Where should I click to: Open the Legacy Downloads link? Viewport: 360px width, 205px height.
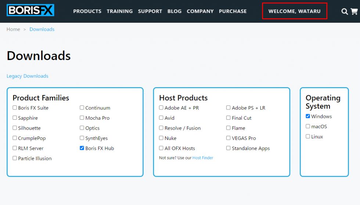click(27, 76)
